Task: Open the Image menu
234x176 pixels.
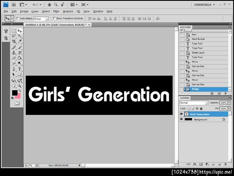Action: pos(24,11)
